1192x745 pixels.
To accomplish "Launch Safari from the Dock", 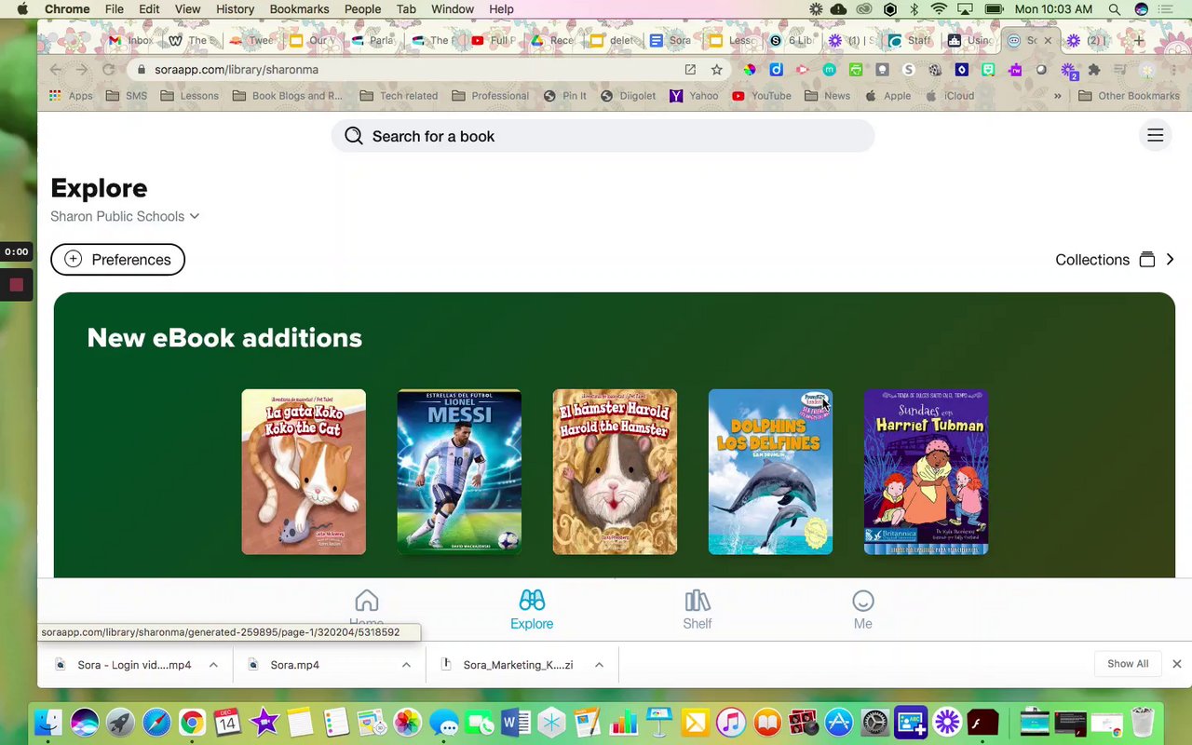I will tap(156, 722).
